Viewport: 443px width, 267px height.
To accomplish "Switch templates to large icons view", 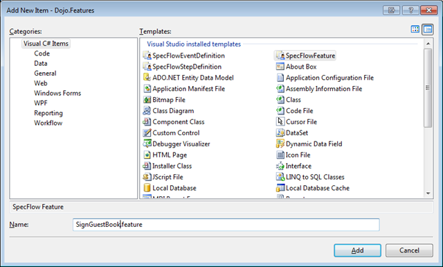I will pos(415,29).
